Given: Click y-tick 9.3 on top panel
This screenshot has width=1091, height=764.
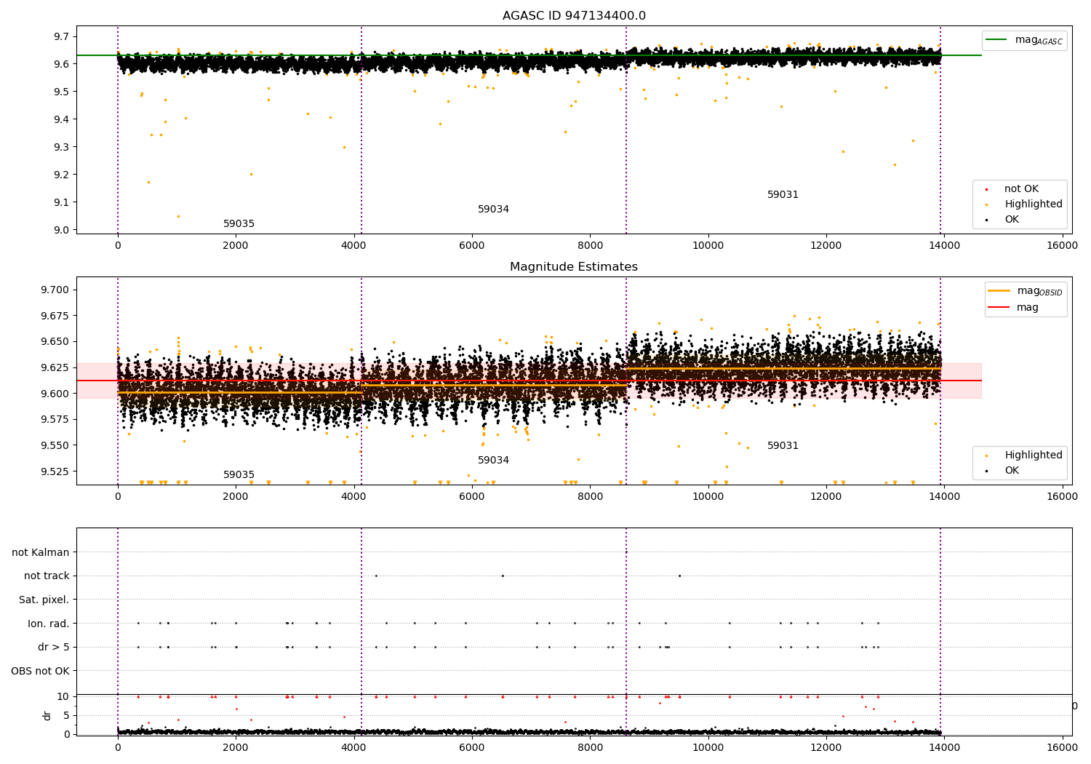Looking at the screenshot, I should (x=61, y=147).
